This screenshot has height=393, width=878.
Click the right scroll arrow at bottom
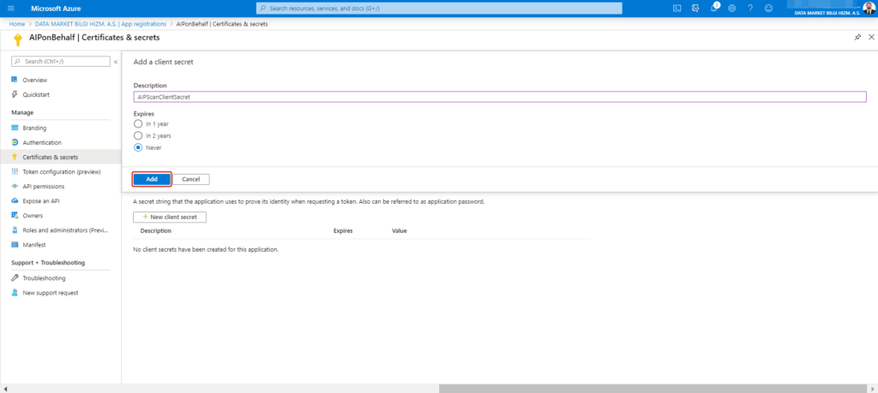pos(873,389)
